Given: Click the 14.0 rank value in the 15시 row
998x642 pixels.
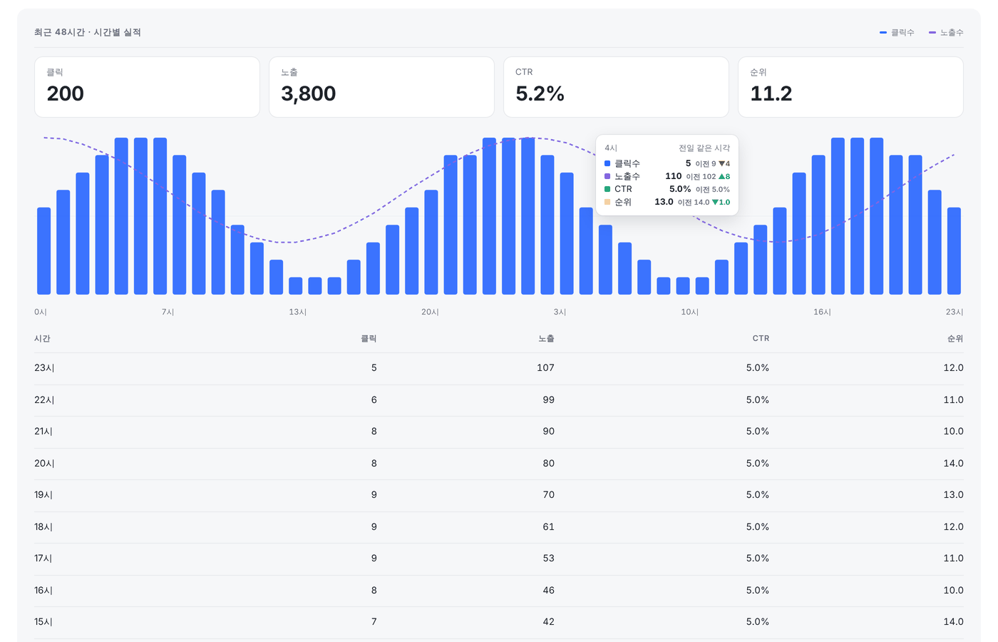Looking at the screenshot, I should click(x=953, y=622).
